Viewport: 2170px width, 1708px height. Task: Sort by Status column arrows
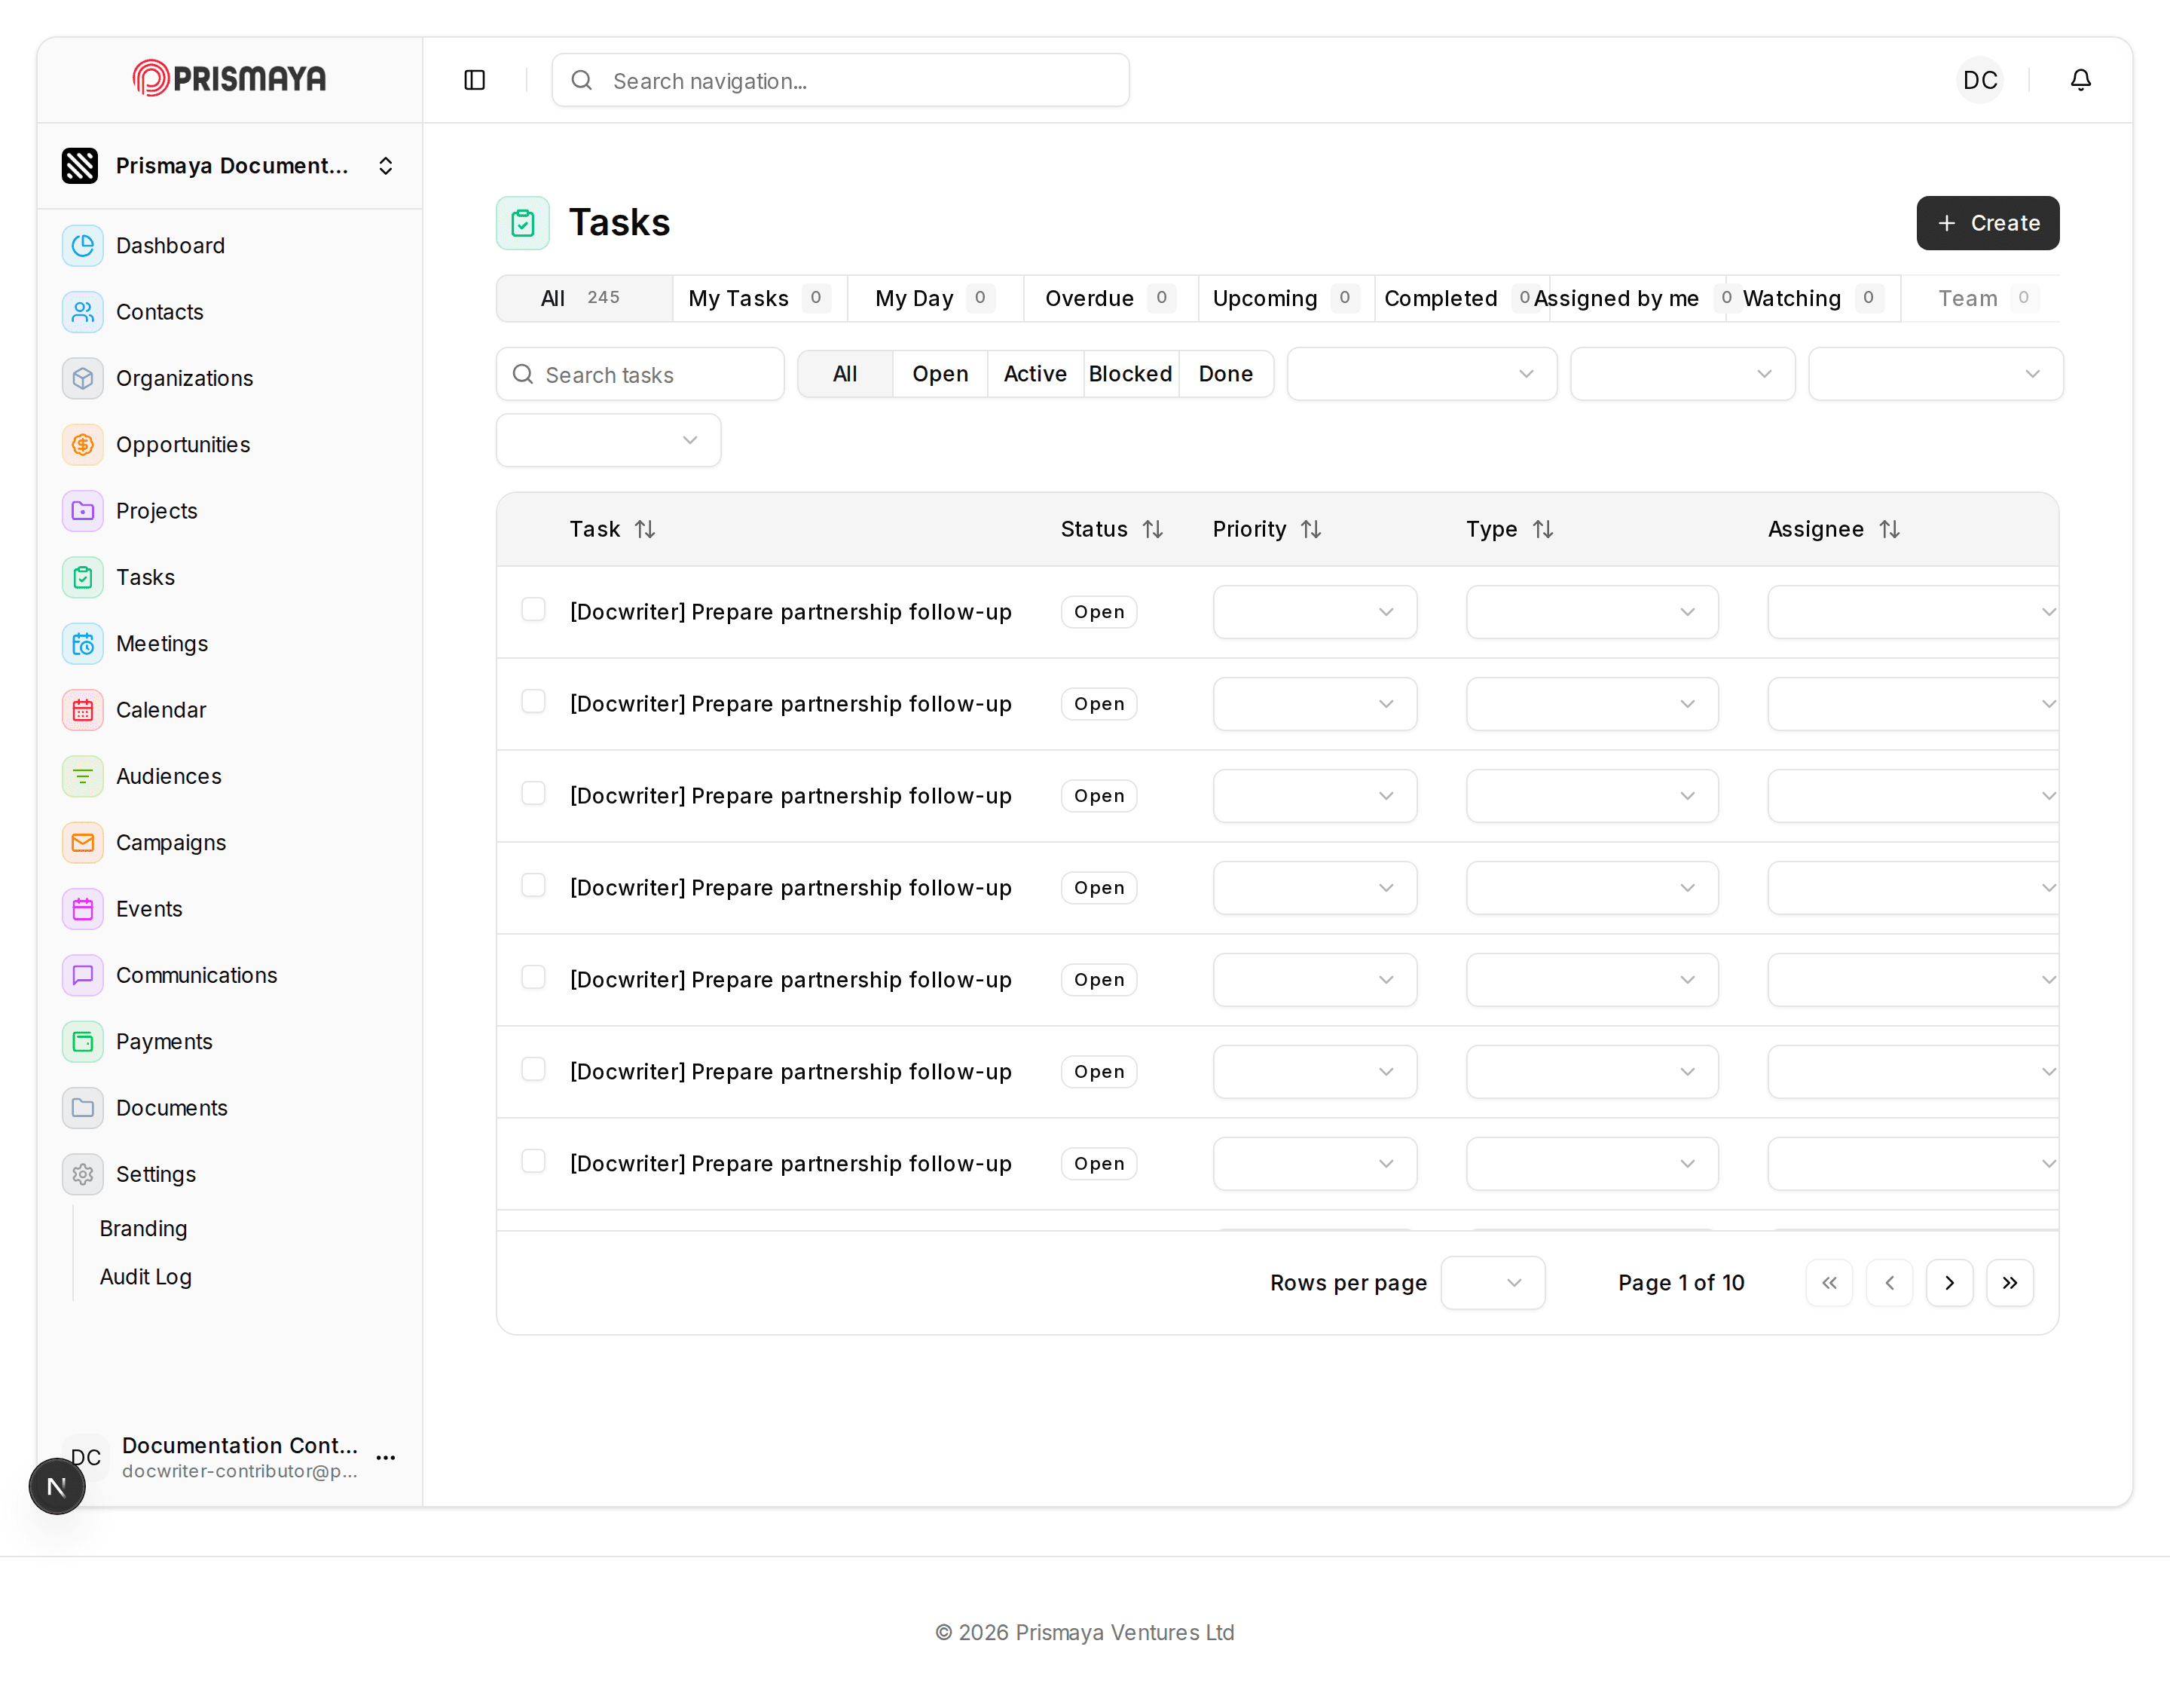click(1153, 529)
